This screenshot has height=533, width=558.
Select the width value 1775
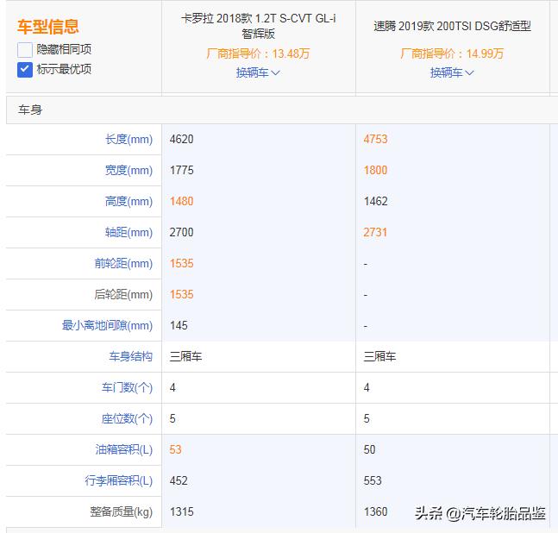coord(181,170)
